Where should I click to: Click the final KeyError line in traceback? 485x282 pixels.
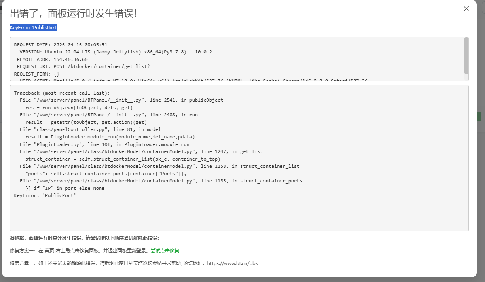45,195
